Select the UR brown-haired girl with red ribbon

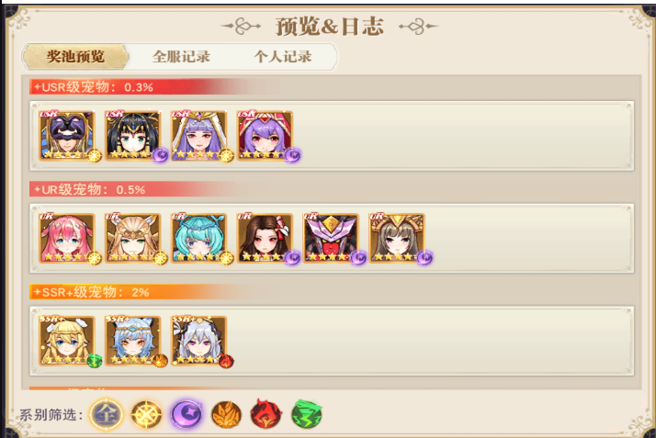pyautogui.click(x=266, y=238)
